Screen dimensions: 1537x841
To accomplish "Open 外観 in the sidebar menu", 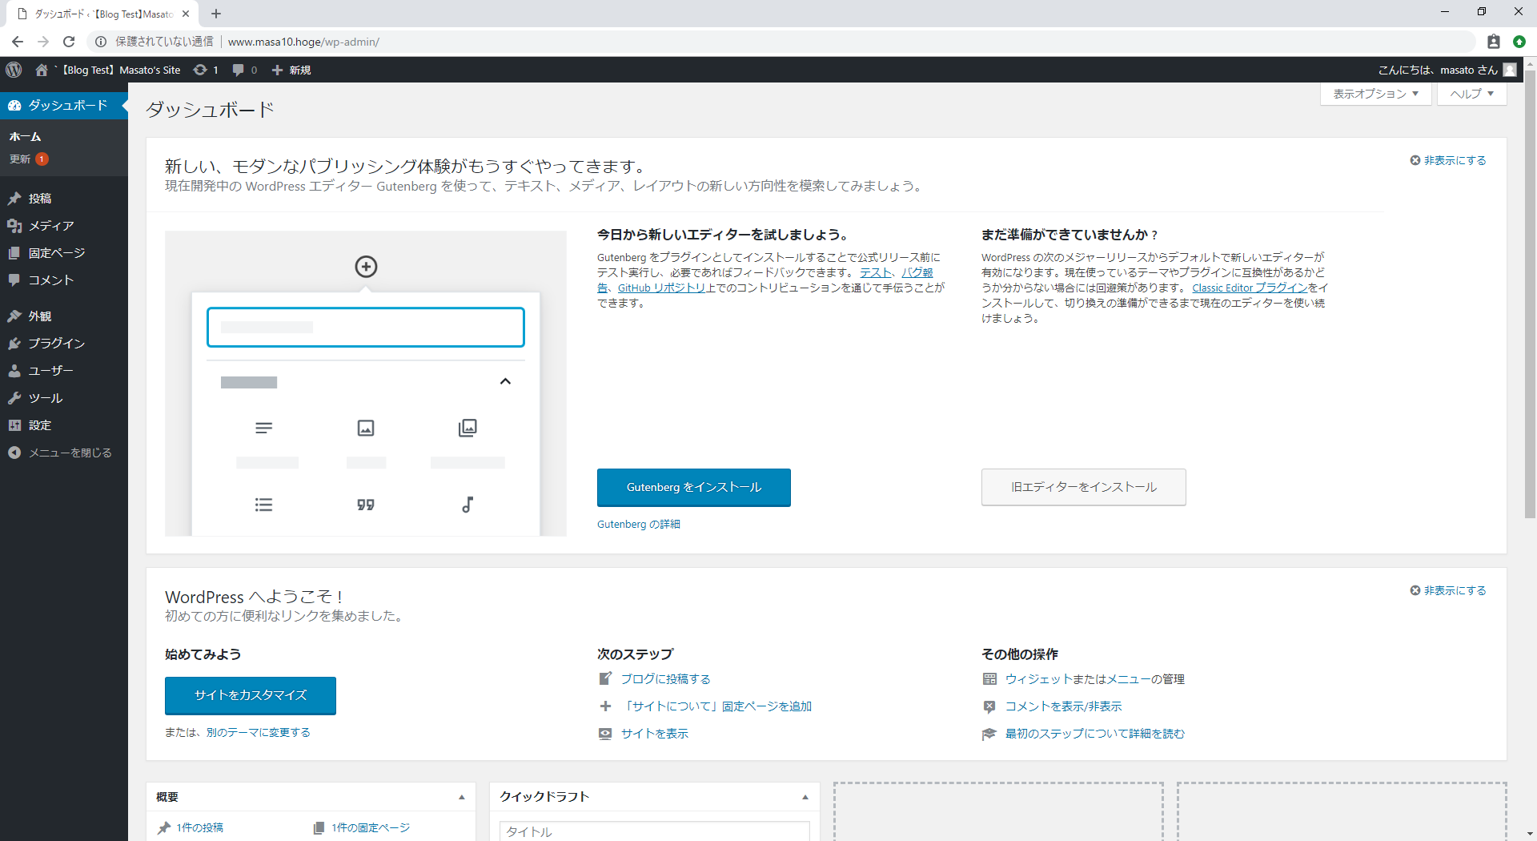I will tap(64, 316).
